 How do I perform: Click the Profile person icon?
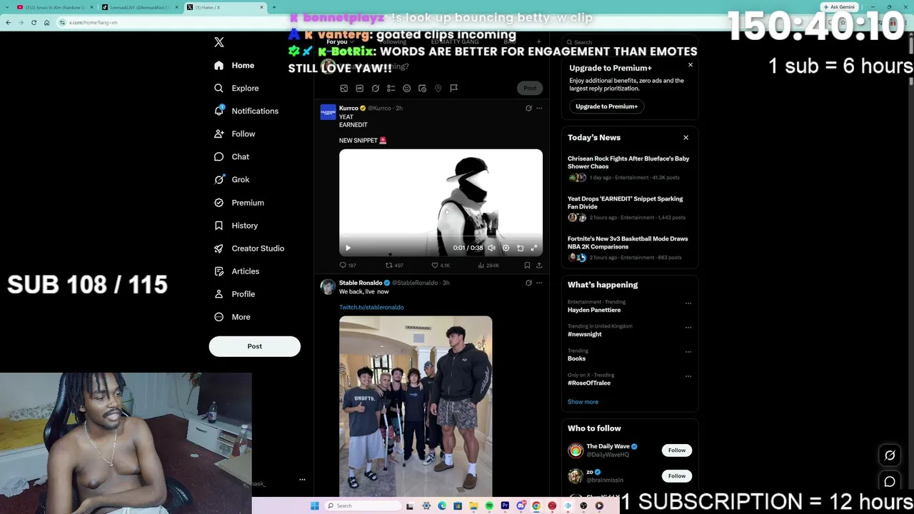coord(219,294)
